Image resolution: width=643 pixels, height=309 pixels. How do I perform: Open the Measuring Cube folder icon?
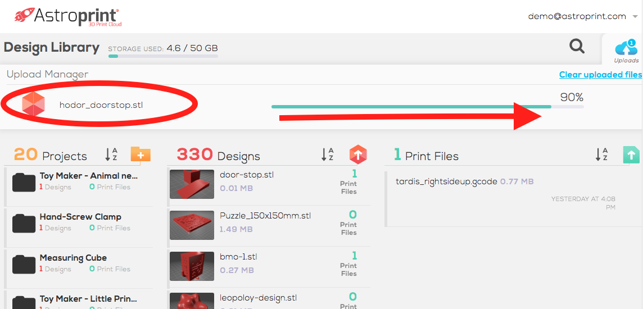tap(24, 264)
